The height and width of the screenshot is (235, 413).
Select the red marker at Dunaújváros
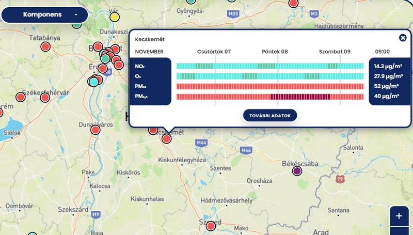(96, 130)
